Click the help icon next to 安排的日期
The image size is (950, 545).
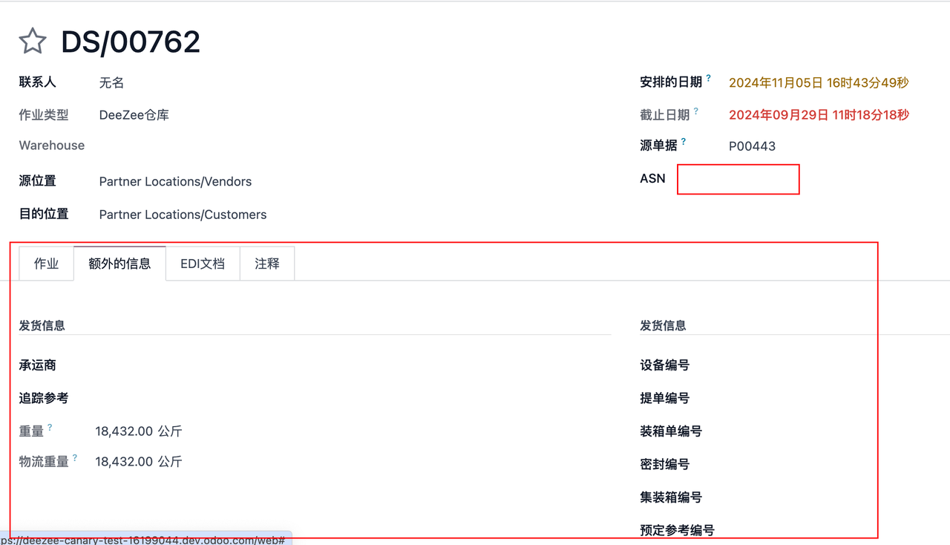click(708, 78)
